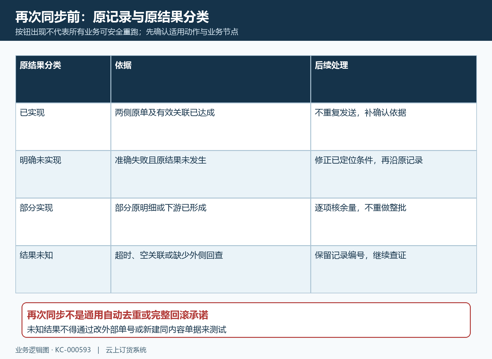Screen dimensions: 492x359
Task: Select the subtitle starting with 按钮出现不代表所有业务可安全重跑
Action: (127, 32)
